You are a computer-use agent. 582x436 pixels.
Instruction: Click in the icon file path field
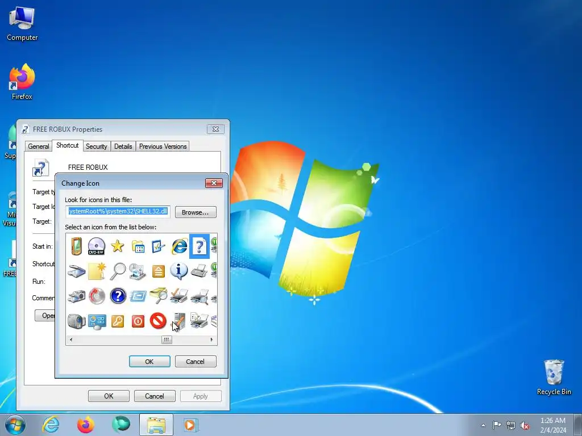(x=118, y=212)
